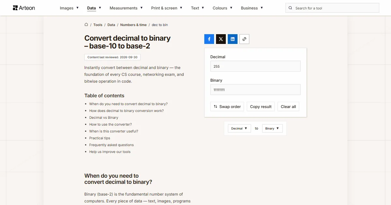Copy page link icon
391x205 pixels.
click(x=244, y=39)
